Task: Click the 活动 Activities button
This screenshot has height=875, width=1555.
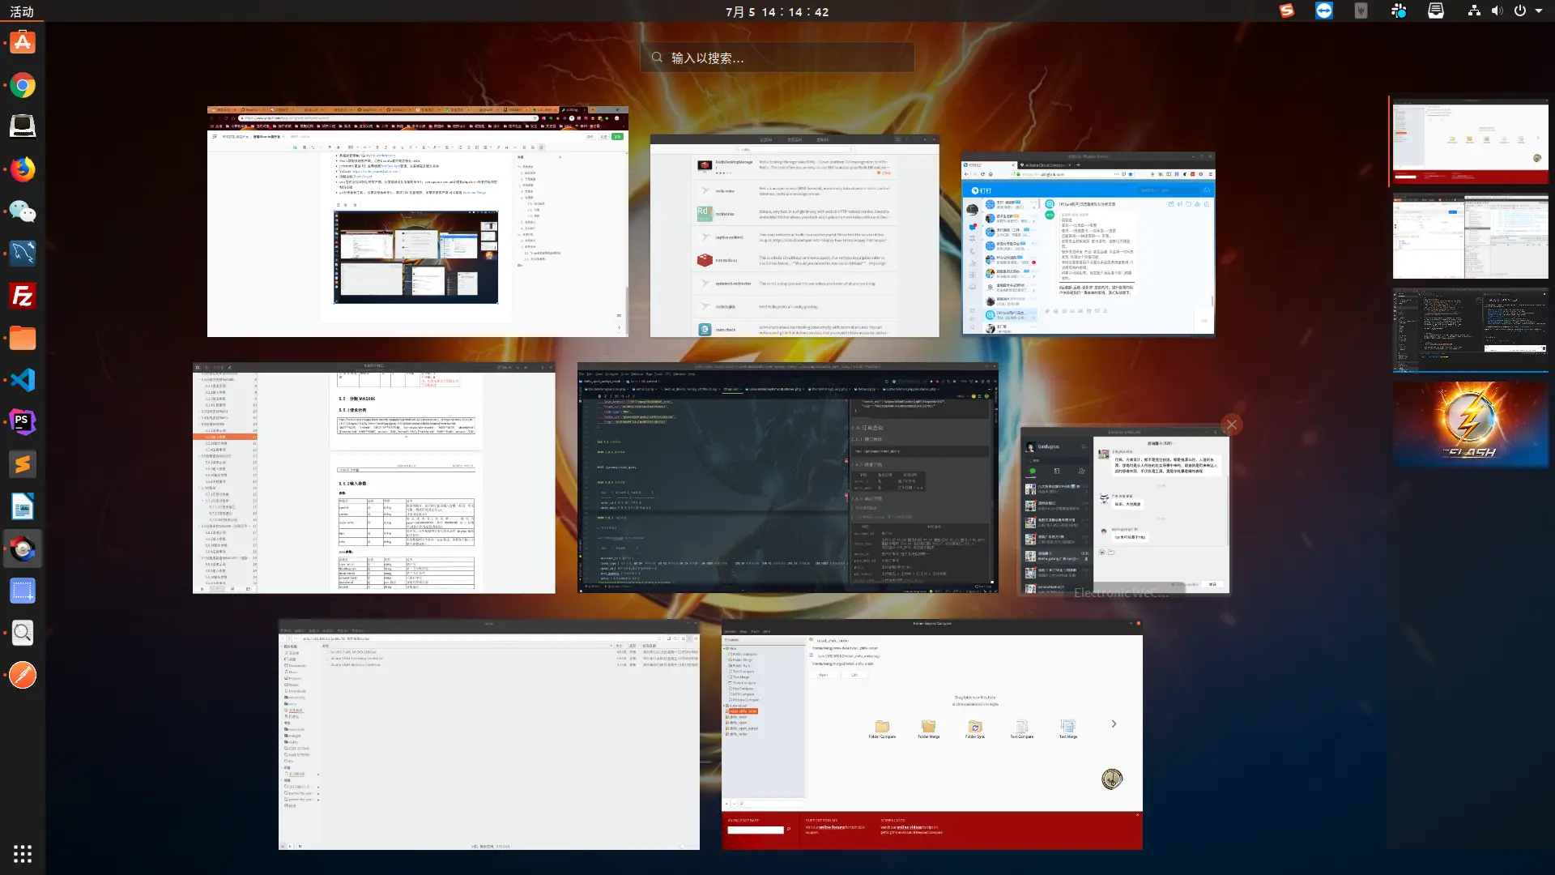Action: tap(22, 11)
